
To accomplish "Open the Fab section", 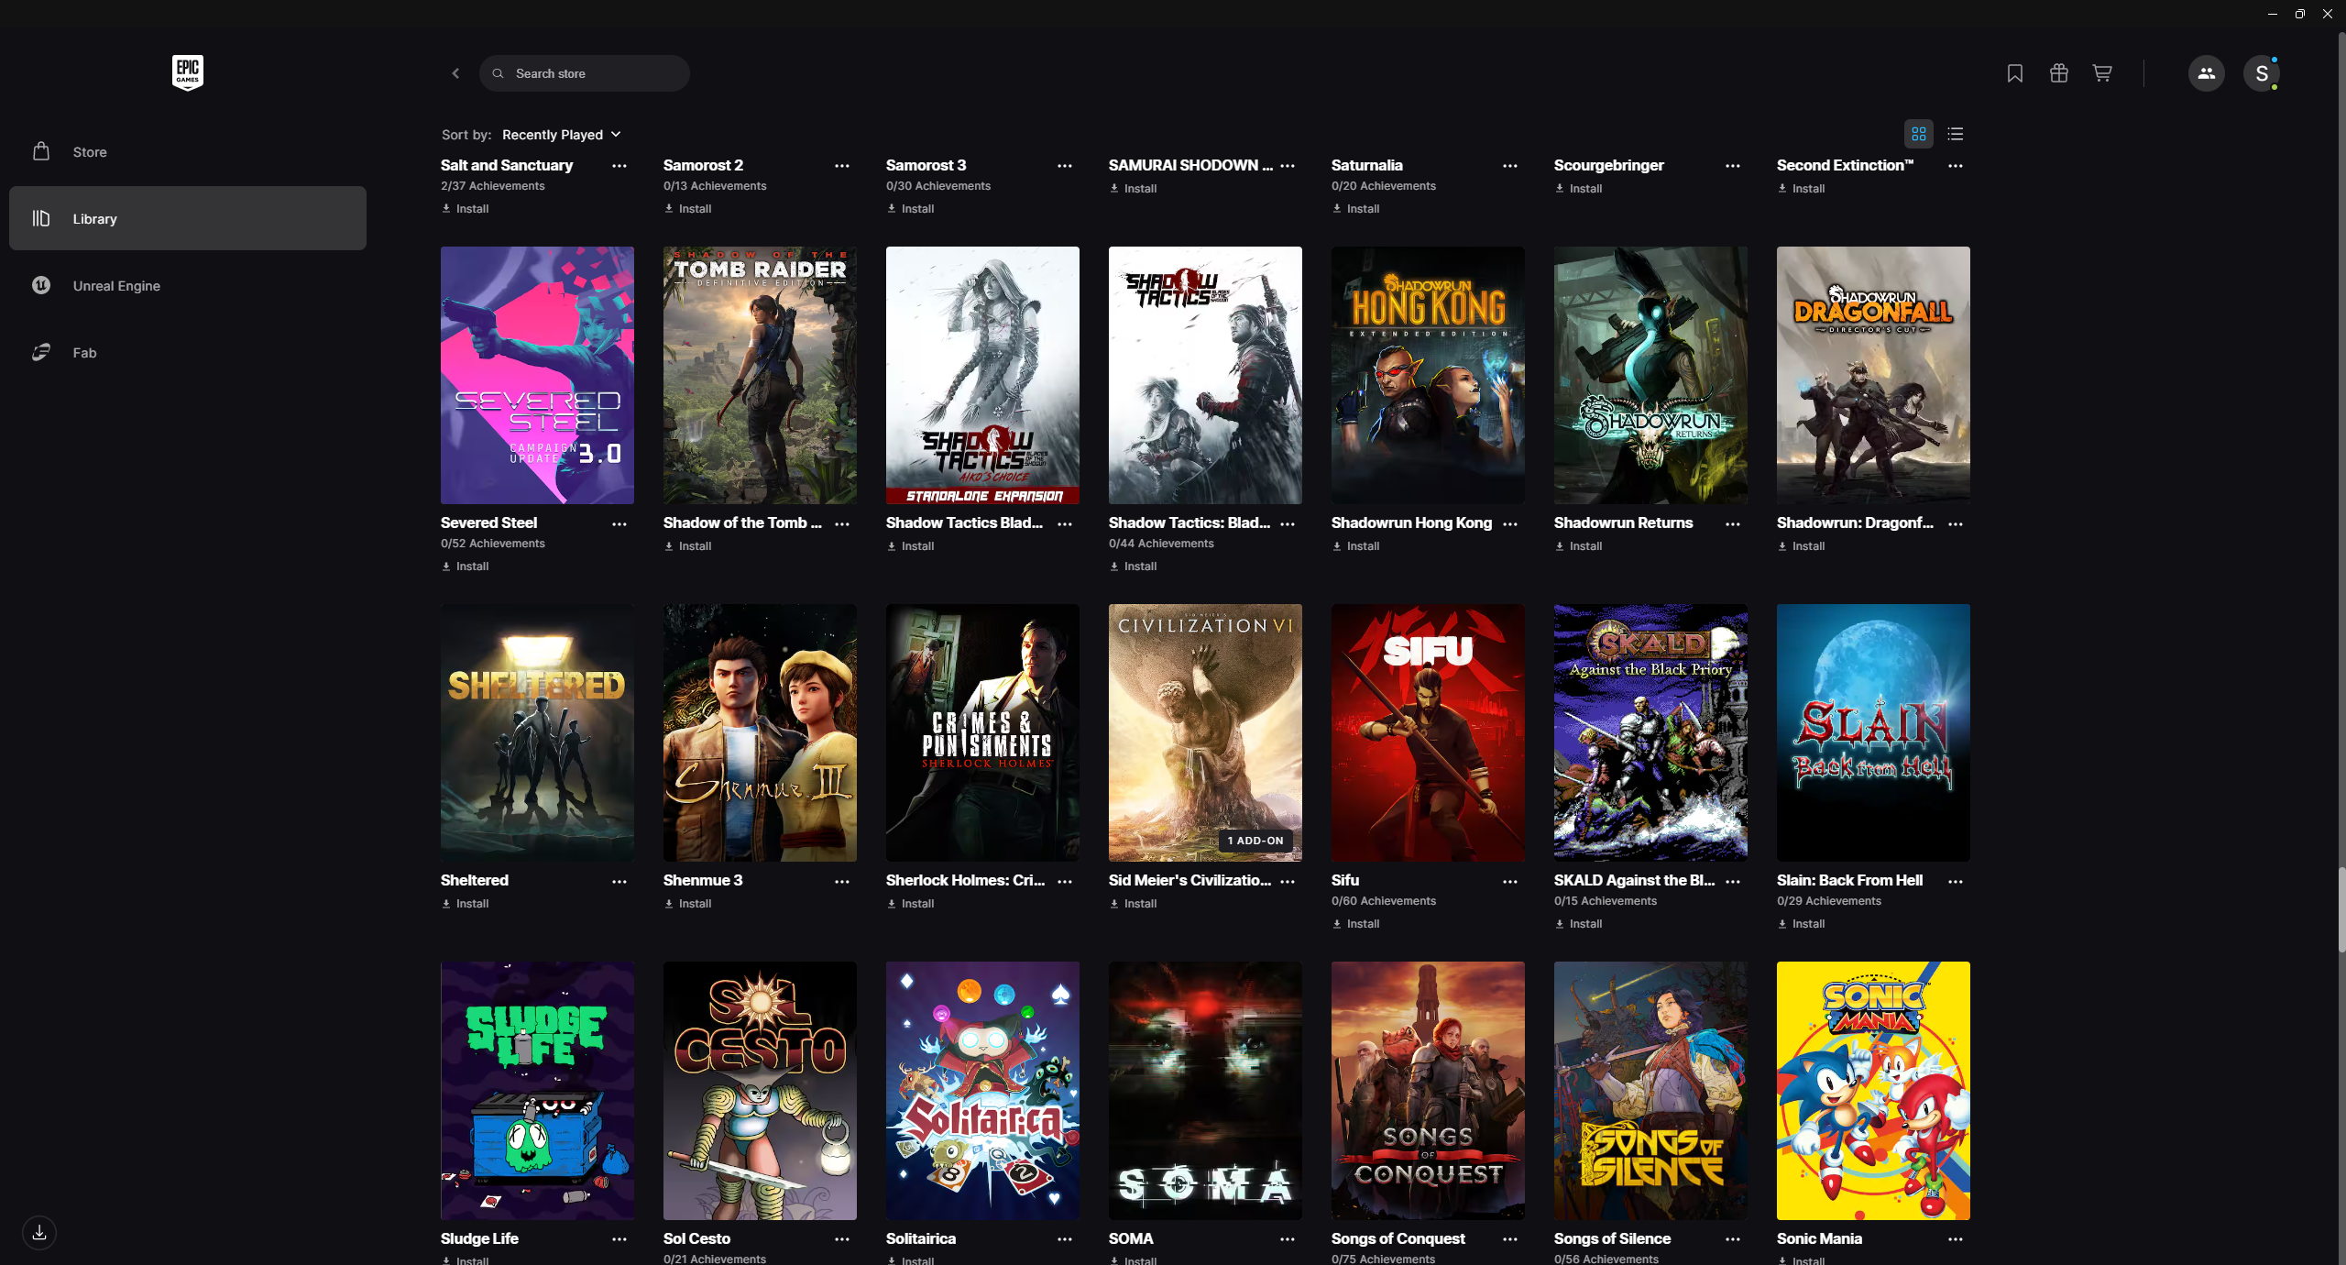I will (188, 353).
